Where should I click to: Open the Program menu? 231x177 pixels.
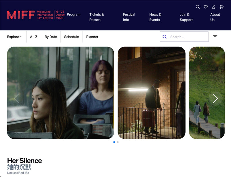(x=74, y=15)
